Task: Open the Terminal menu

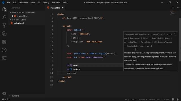Action: 56,3
